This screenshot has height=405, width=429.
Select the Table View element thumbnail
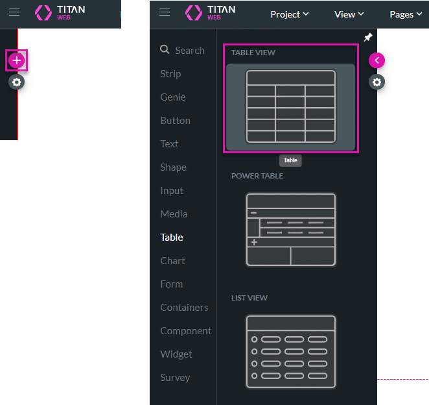(x=290, y=106)
